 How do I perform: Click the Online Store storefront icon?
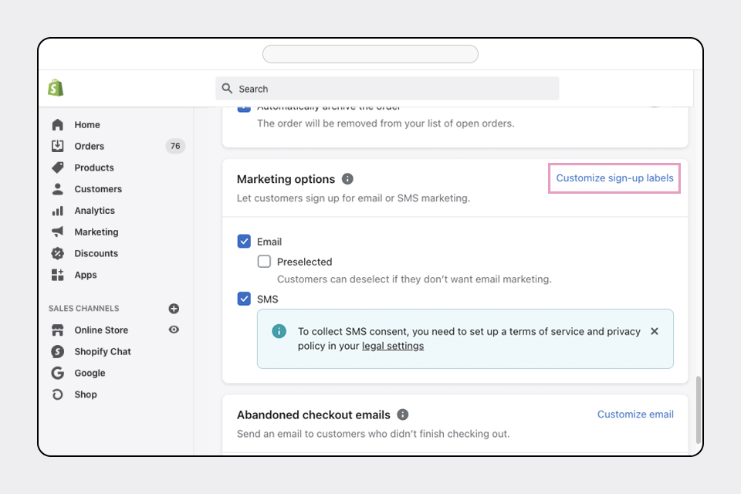pos(58,330)
